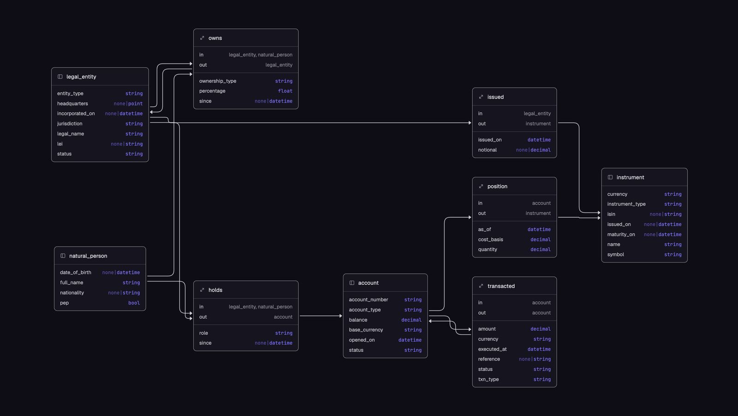Select the natural_person table title
This screenshot has width=738, height=416.
pos(88,256)
